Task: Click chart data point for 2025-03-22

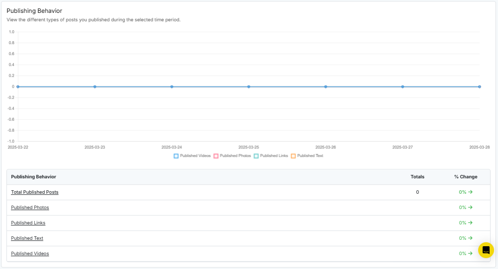Action: click(18, 87)
